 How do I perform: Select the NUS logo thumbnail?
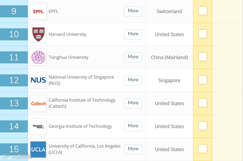point(38,80)
